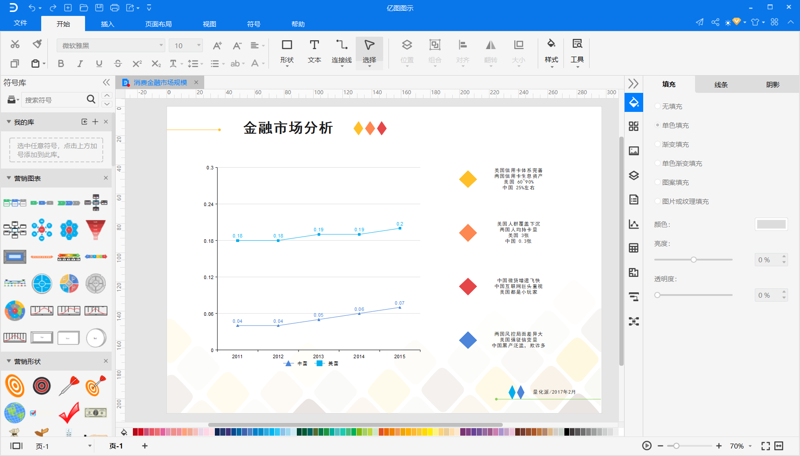The image size is (800, 456).
Task: Apply Strikethrough formatting
Action: point(118,64)
